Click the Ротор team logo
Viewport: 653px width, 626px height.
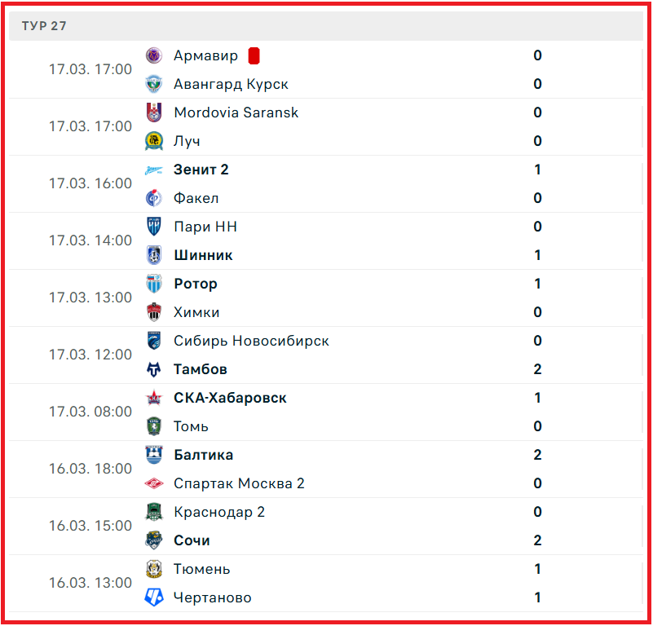pyautogui.click(x=154, y=284)
